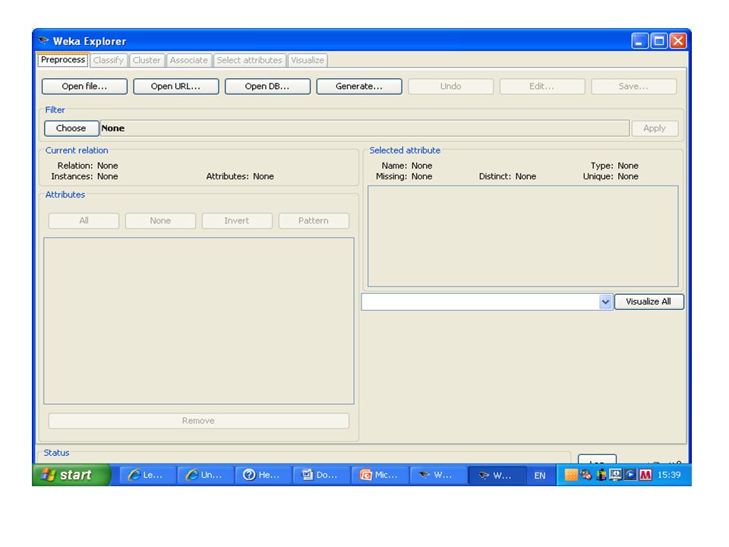Click the Weka bird icon in the title bar
The width and height of the screenshot is (729, 547).
(44, 40)
